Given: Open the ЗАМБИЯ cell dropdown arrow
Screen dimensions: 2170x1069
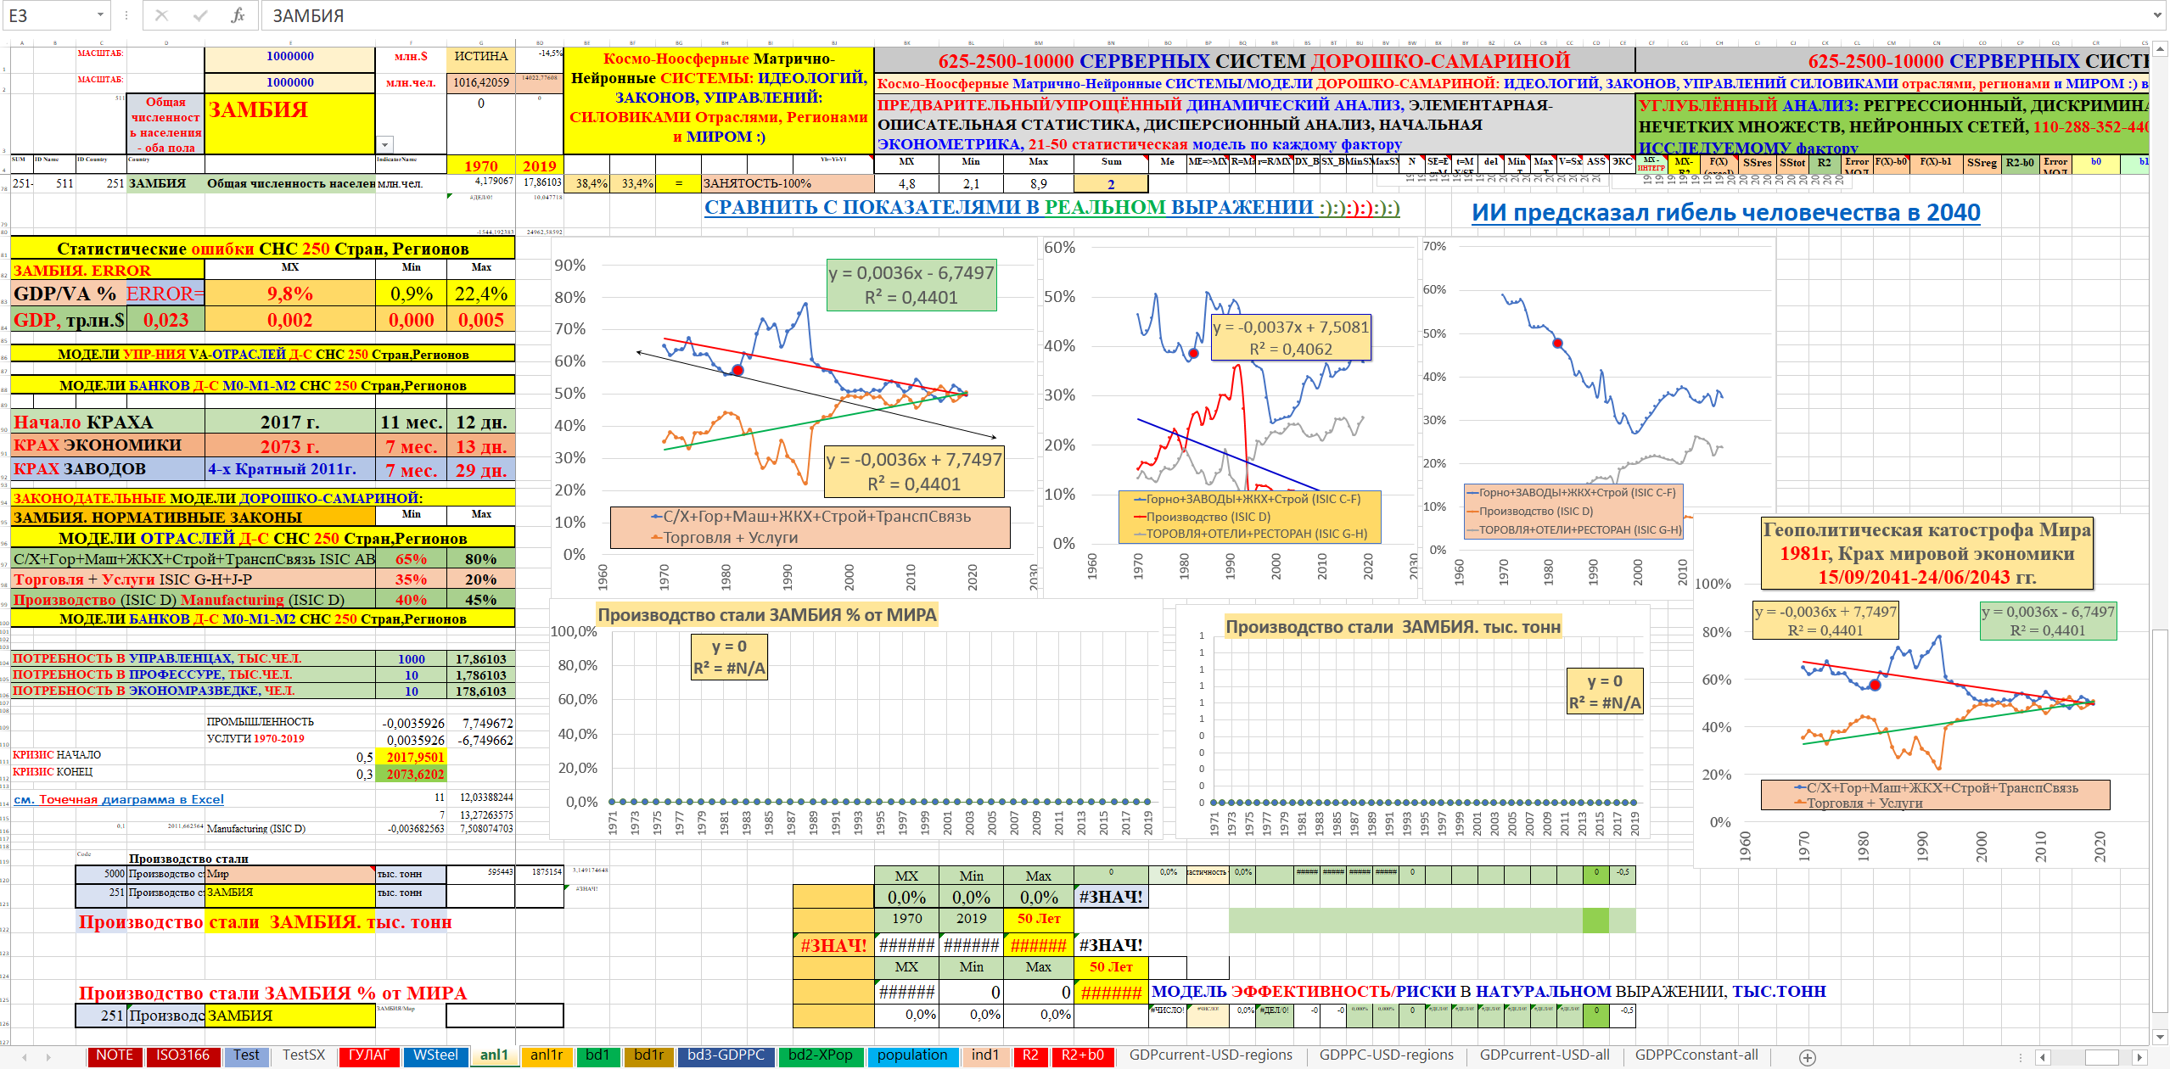Looking at the screenshot, I should pos(384,145).
